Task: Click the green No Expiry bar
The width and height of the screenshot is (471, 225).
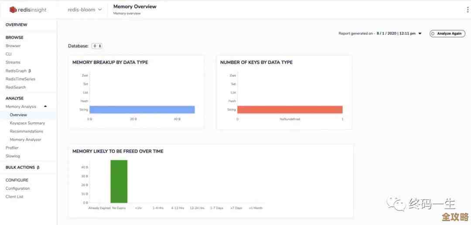Action: 119,181
